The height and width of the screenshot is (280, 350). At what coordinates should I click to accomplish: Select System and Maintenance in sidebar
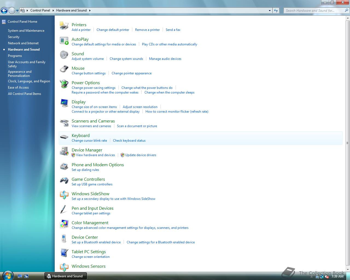(x=26, y=31)
